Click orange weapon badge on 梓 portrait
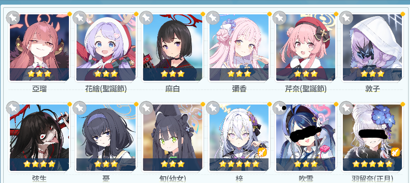 coord(262,152)
